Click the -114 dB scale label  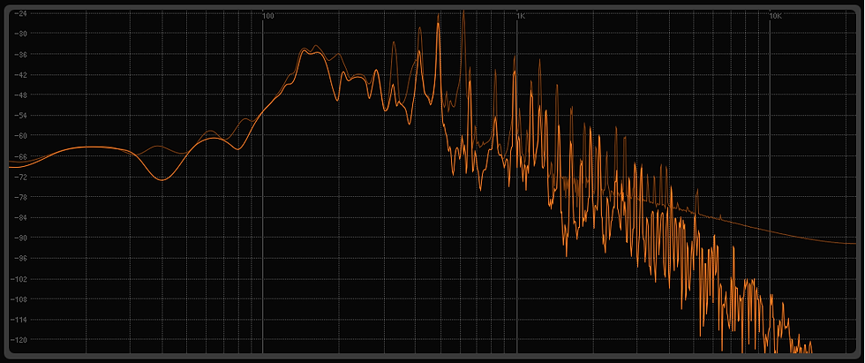point(20,320)
